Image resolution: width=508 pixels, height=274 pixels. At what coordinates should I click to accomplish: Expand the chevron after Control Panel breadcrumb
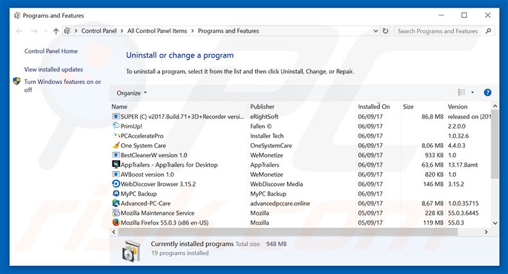coord(122,31)
